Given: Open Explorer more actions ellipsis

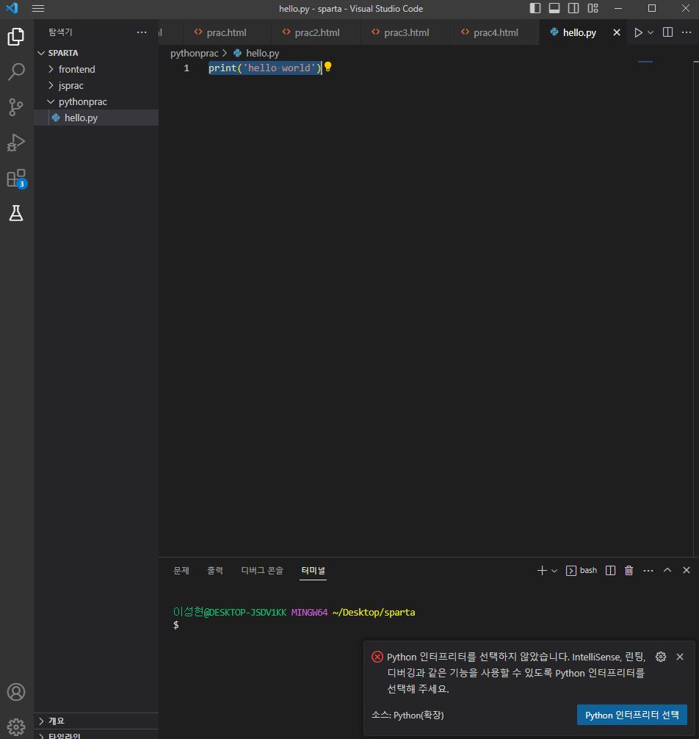Looking at the screenshot, I should click(141, 32).
